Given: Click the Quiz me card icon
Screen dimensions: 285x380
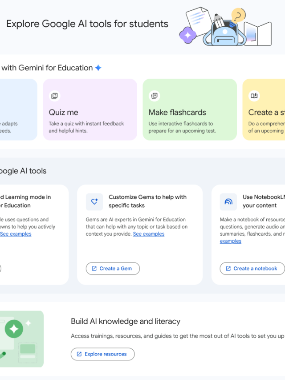Looking at the screenshot, I should [54, 96].
